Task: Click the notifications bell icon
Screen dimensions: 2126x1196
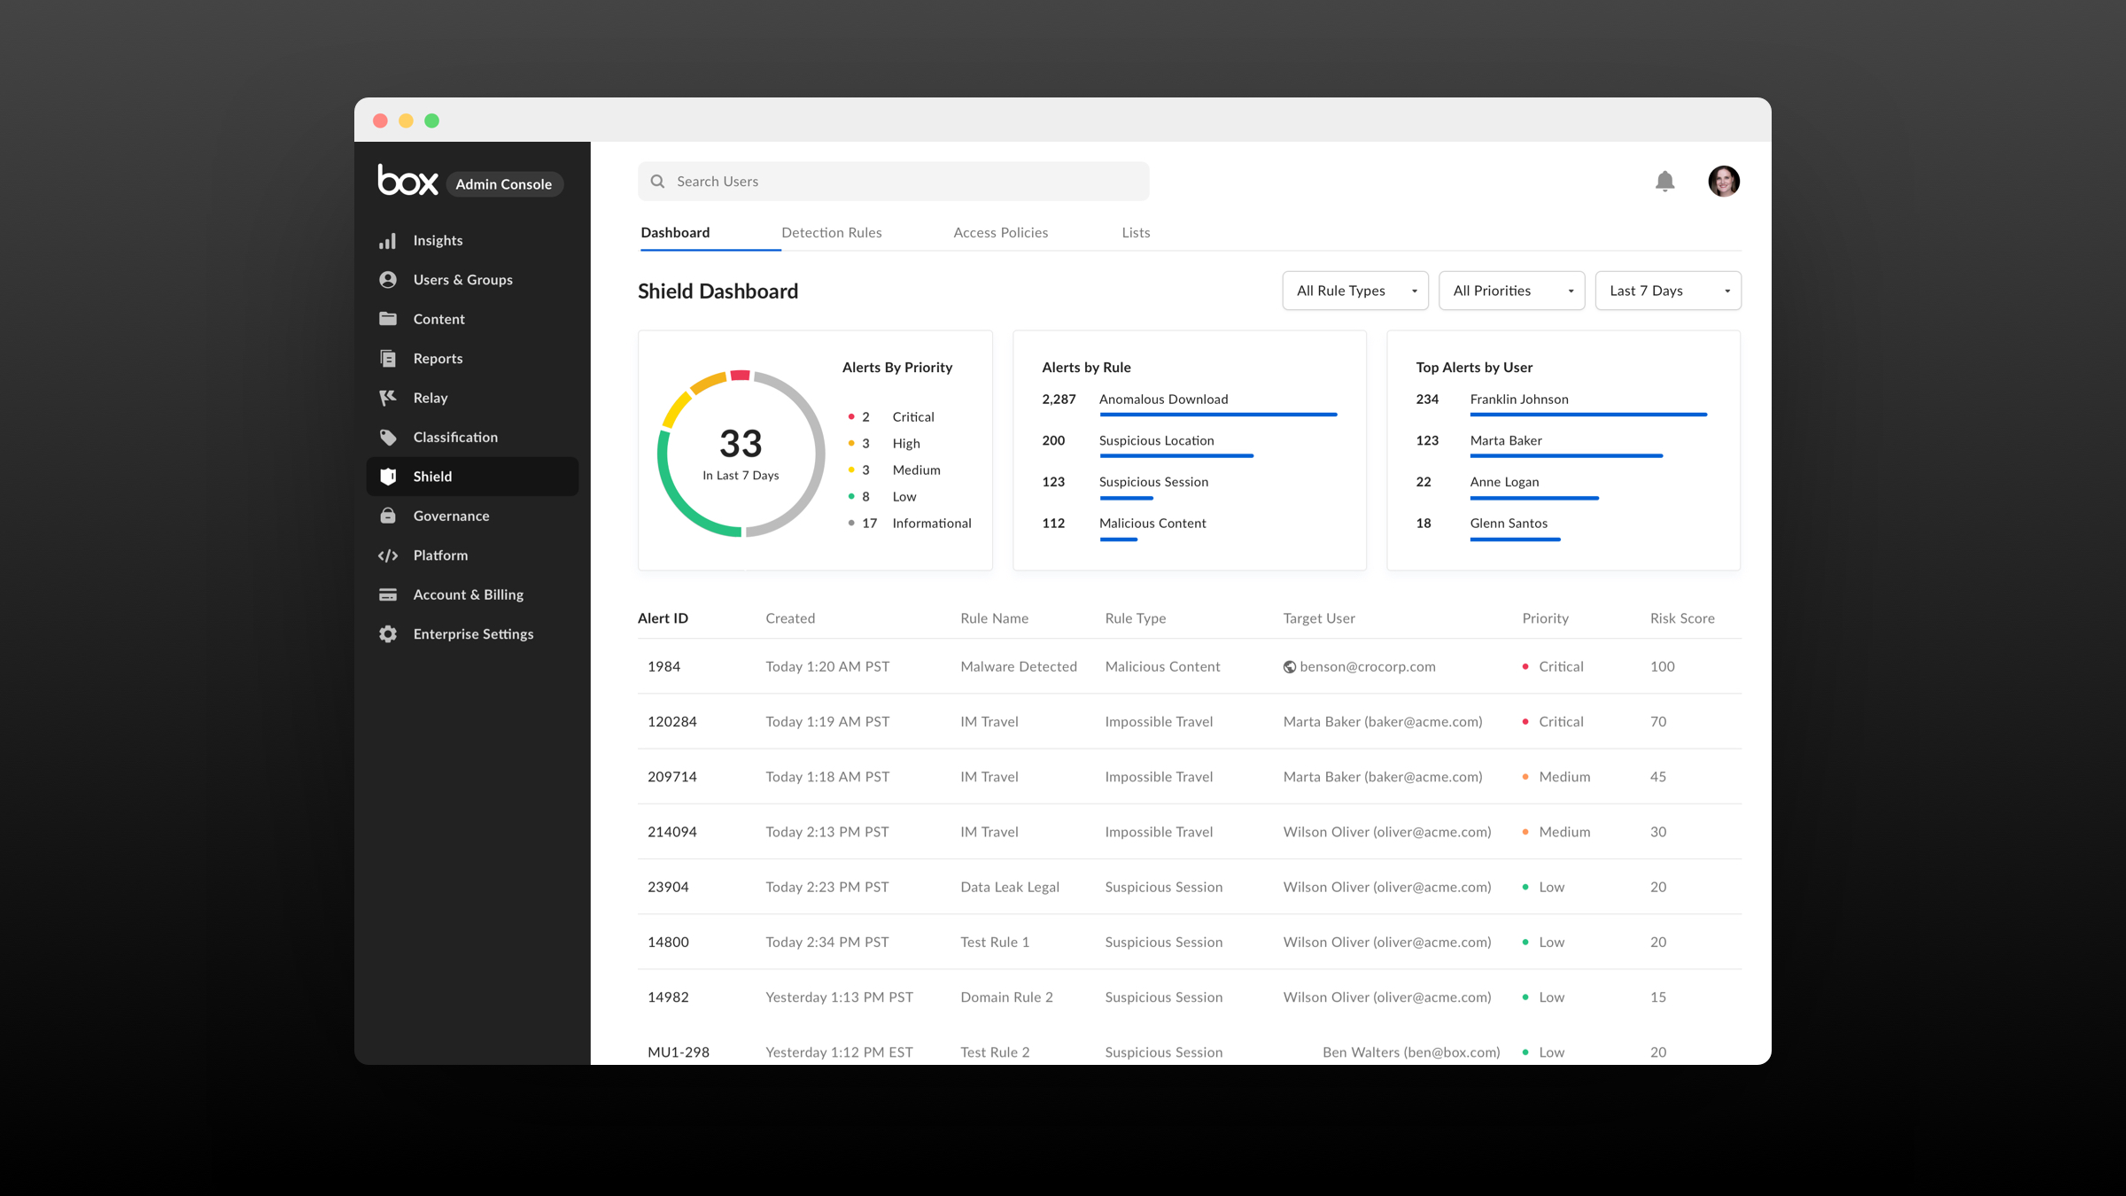Action: (1664, 182)
